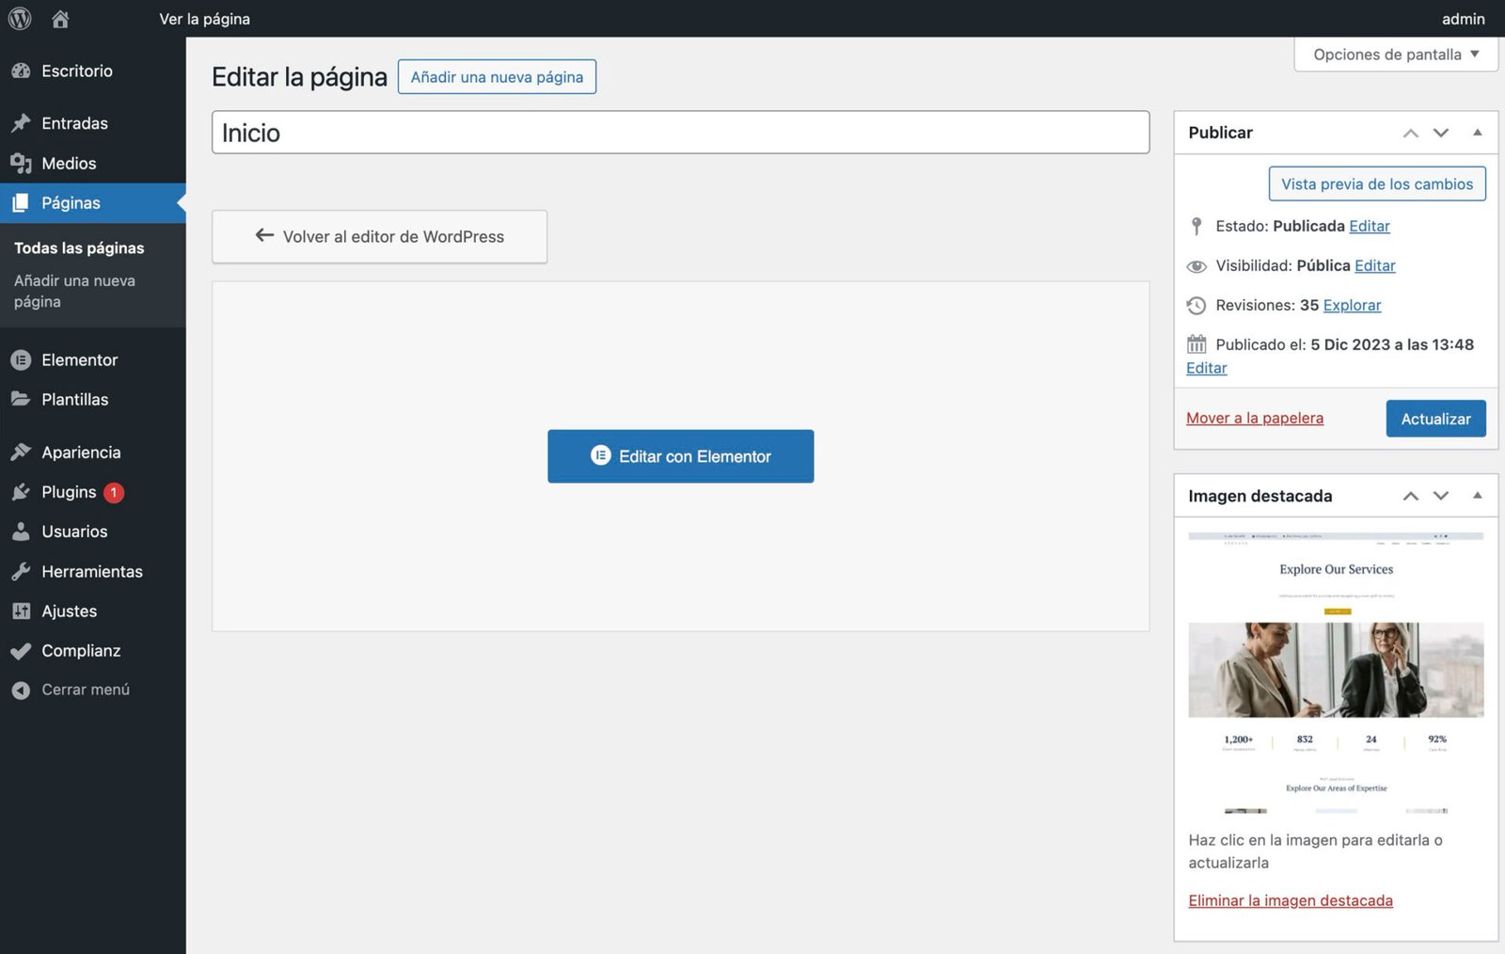Click Eliminar la imagen destacada

point(1290,900)
